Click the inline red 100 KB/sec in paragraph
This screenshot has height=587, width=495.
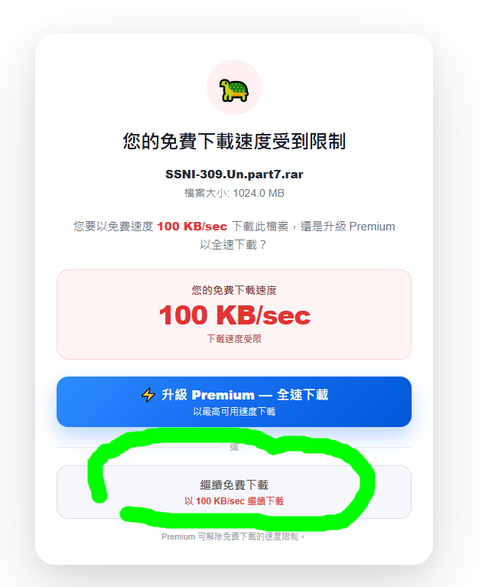point(192,227)
